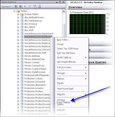115x117 pixels.
Task: Expand the Production.Illustration node
Action: (x=18, y=85)
